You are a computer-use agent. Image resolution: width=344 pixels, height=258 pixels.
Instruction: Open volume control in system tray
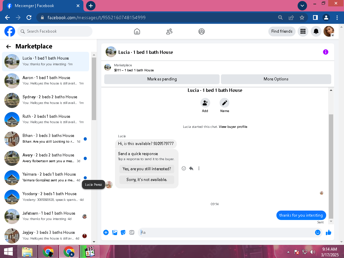[313, 252]
